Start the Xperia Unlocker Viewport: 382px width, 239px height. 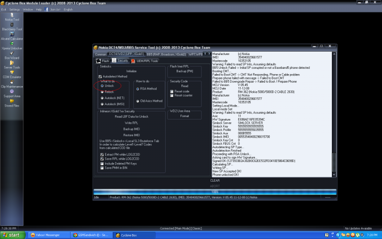coord(12,45)
